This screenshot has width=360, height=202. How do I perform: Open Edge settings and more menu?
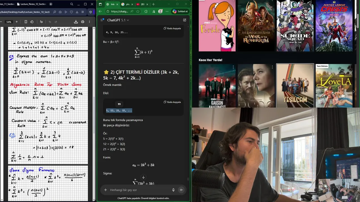[167, 12]
